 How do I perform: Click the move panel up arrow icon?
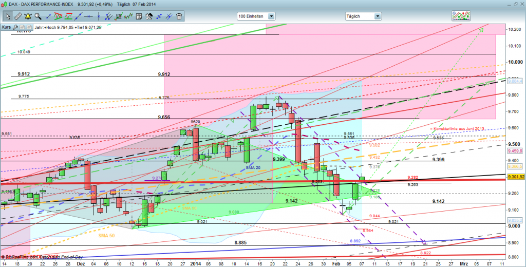pyautogui.click(x=29, y=27)
